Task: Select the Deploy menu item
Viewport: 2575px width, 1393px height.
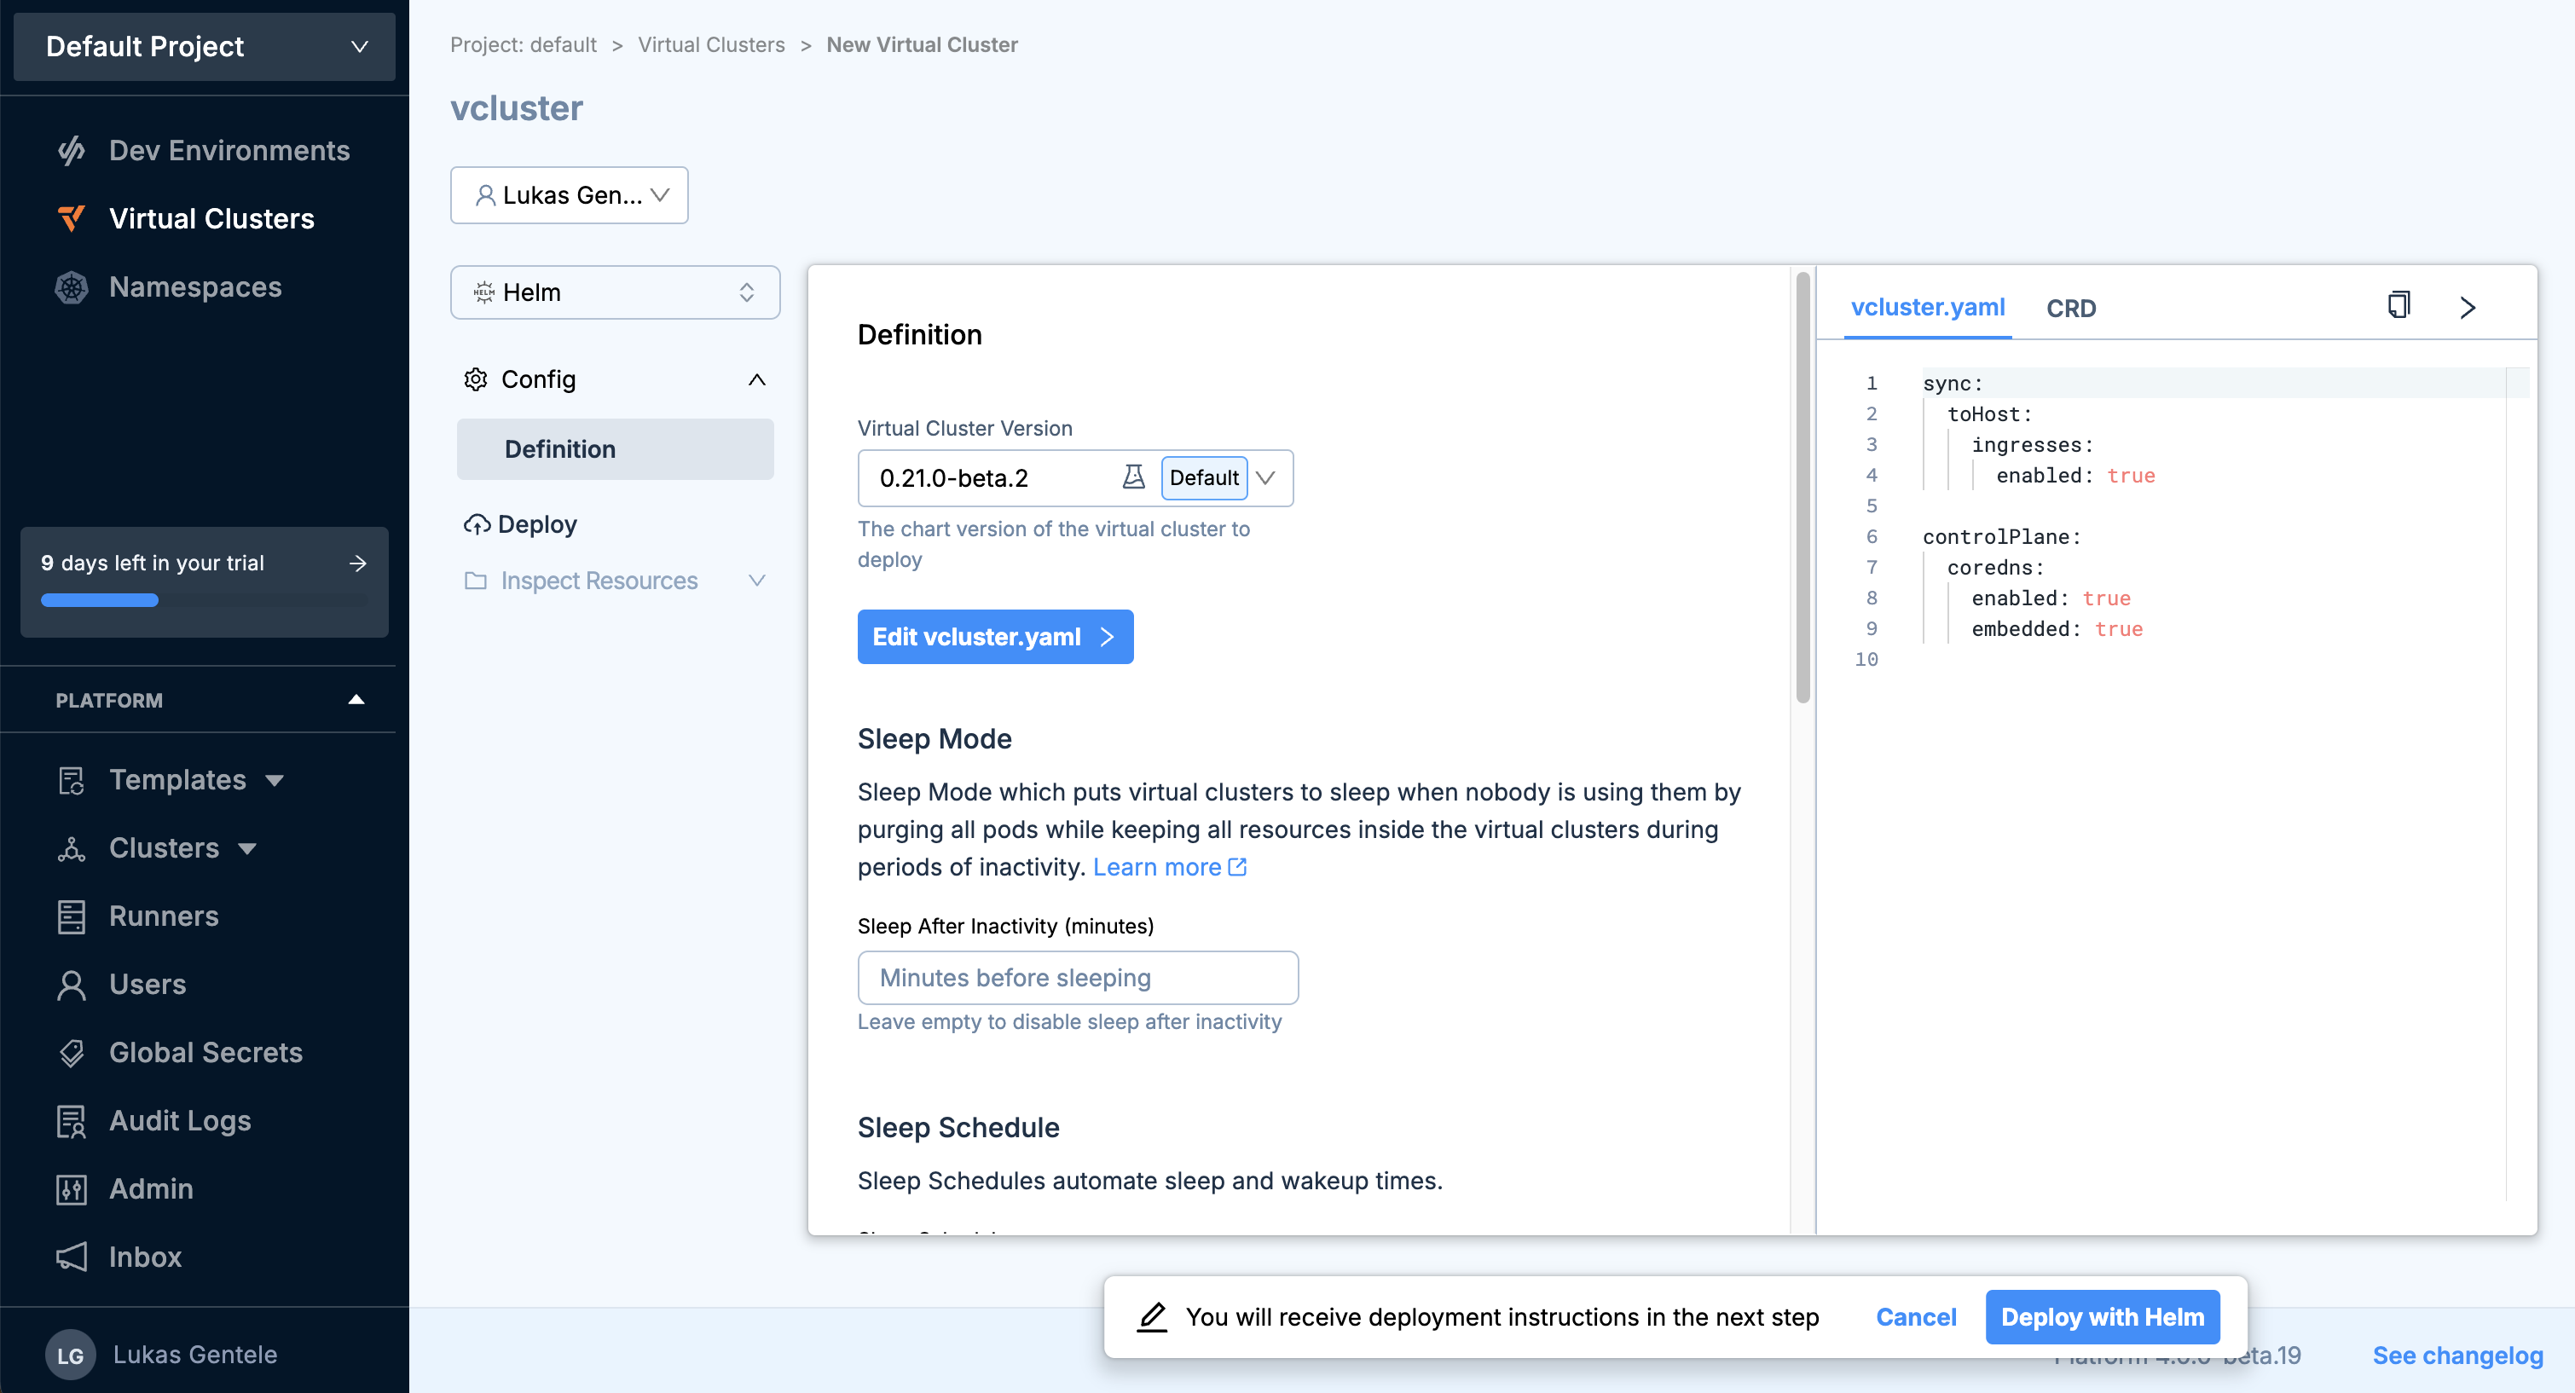Action: pyautogui.click(x=535, y=524)
